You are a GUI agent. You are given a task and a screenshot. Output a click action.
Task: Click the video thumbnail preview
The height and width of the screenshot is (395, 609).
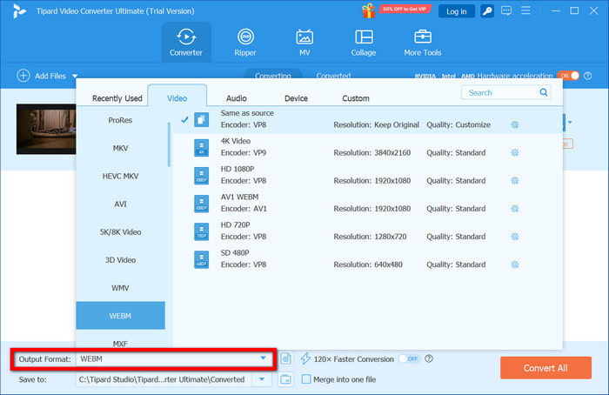click(x=46, y=129)
